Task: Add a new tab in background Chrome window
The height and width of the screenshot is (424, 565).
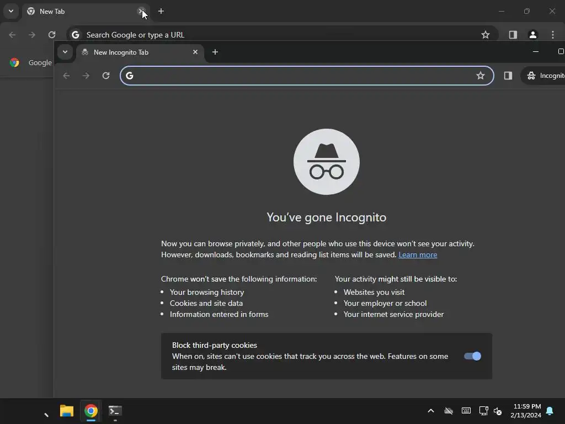Action: click(161, 11)
